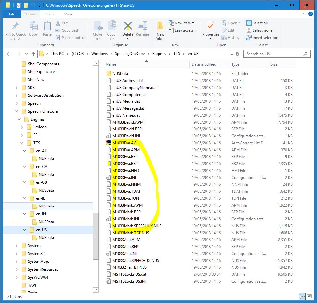This screenshot has width=317, height=303.
Task: Open the Easy access dropdown
Action: coord(182,30)
